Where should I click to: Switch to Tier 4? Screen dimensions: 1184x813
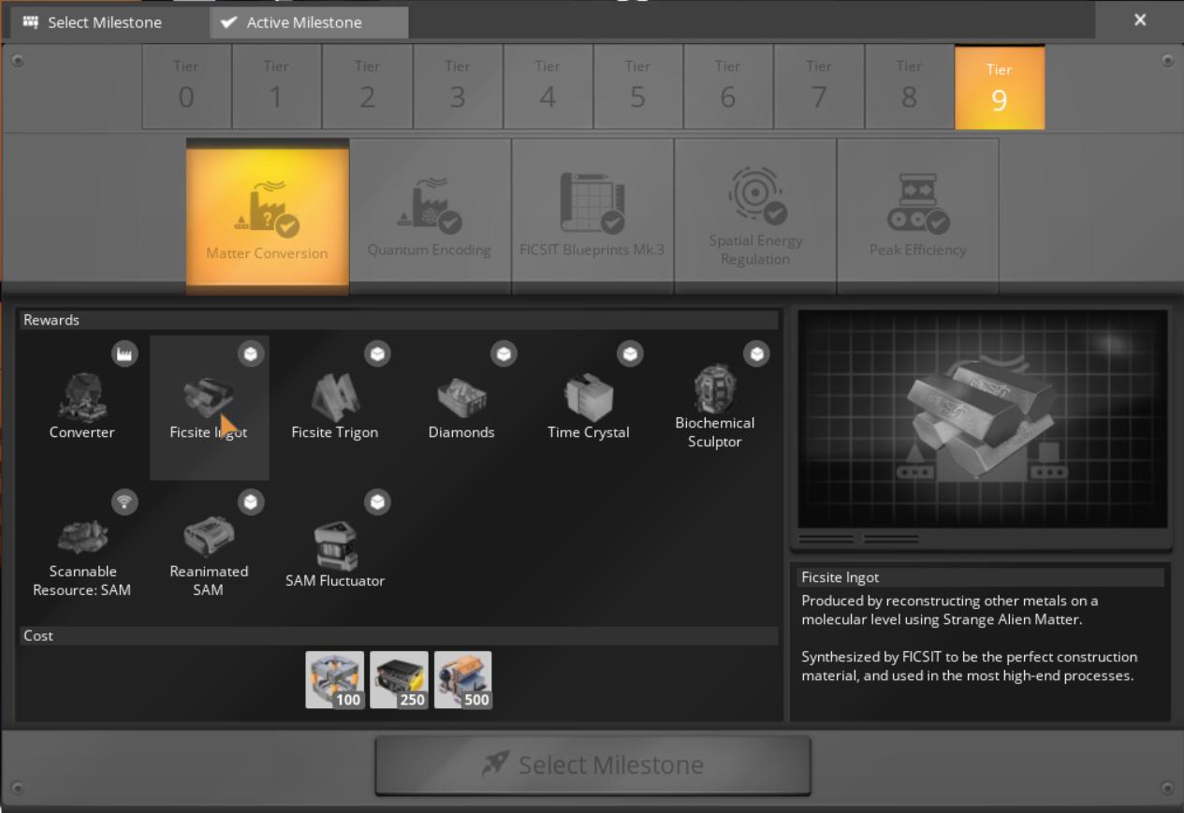coord(548,87)
